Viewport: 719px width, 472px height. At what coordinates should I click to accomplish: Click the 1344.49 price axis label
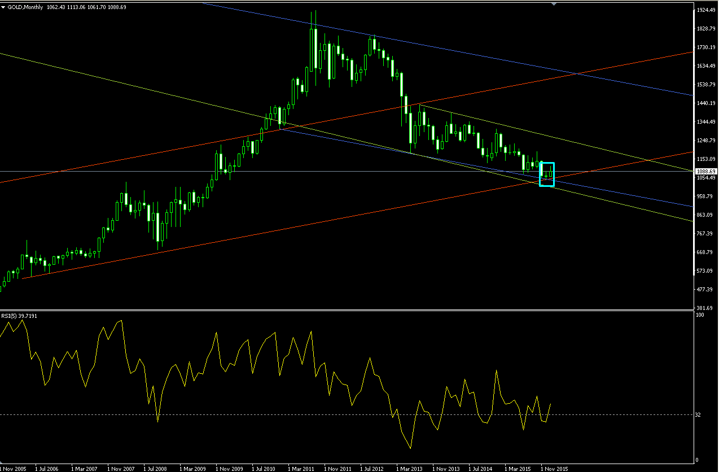(707, 122)
